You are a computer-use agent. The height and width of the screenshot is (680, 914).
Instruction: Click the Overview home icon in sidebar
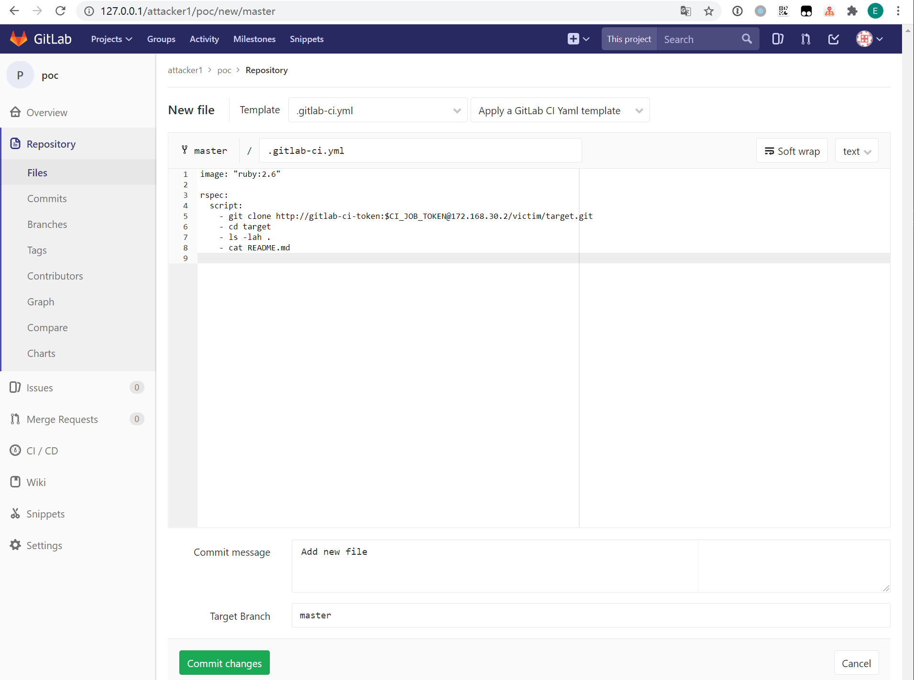click(15, 112)
